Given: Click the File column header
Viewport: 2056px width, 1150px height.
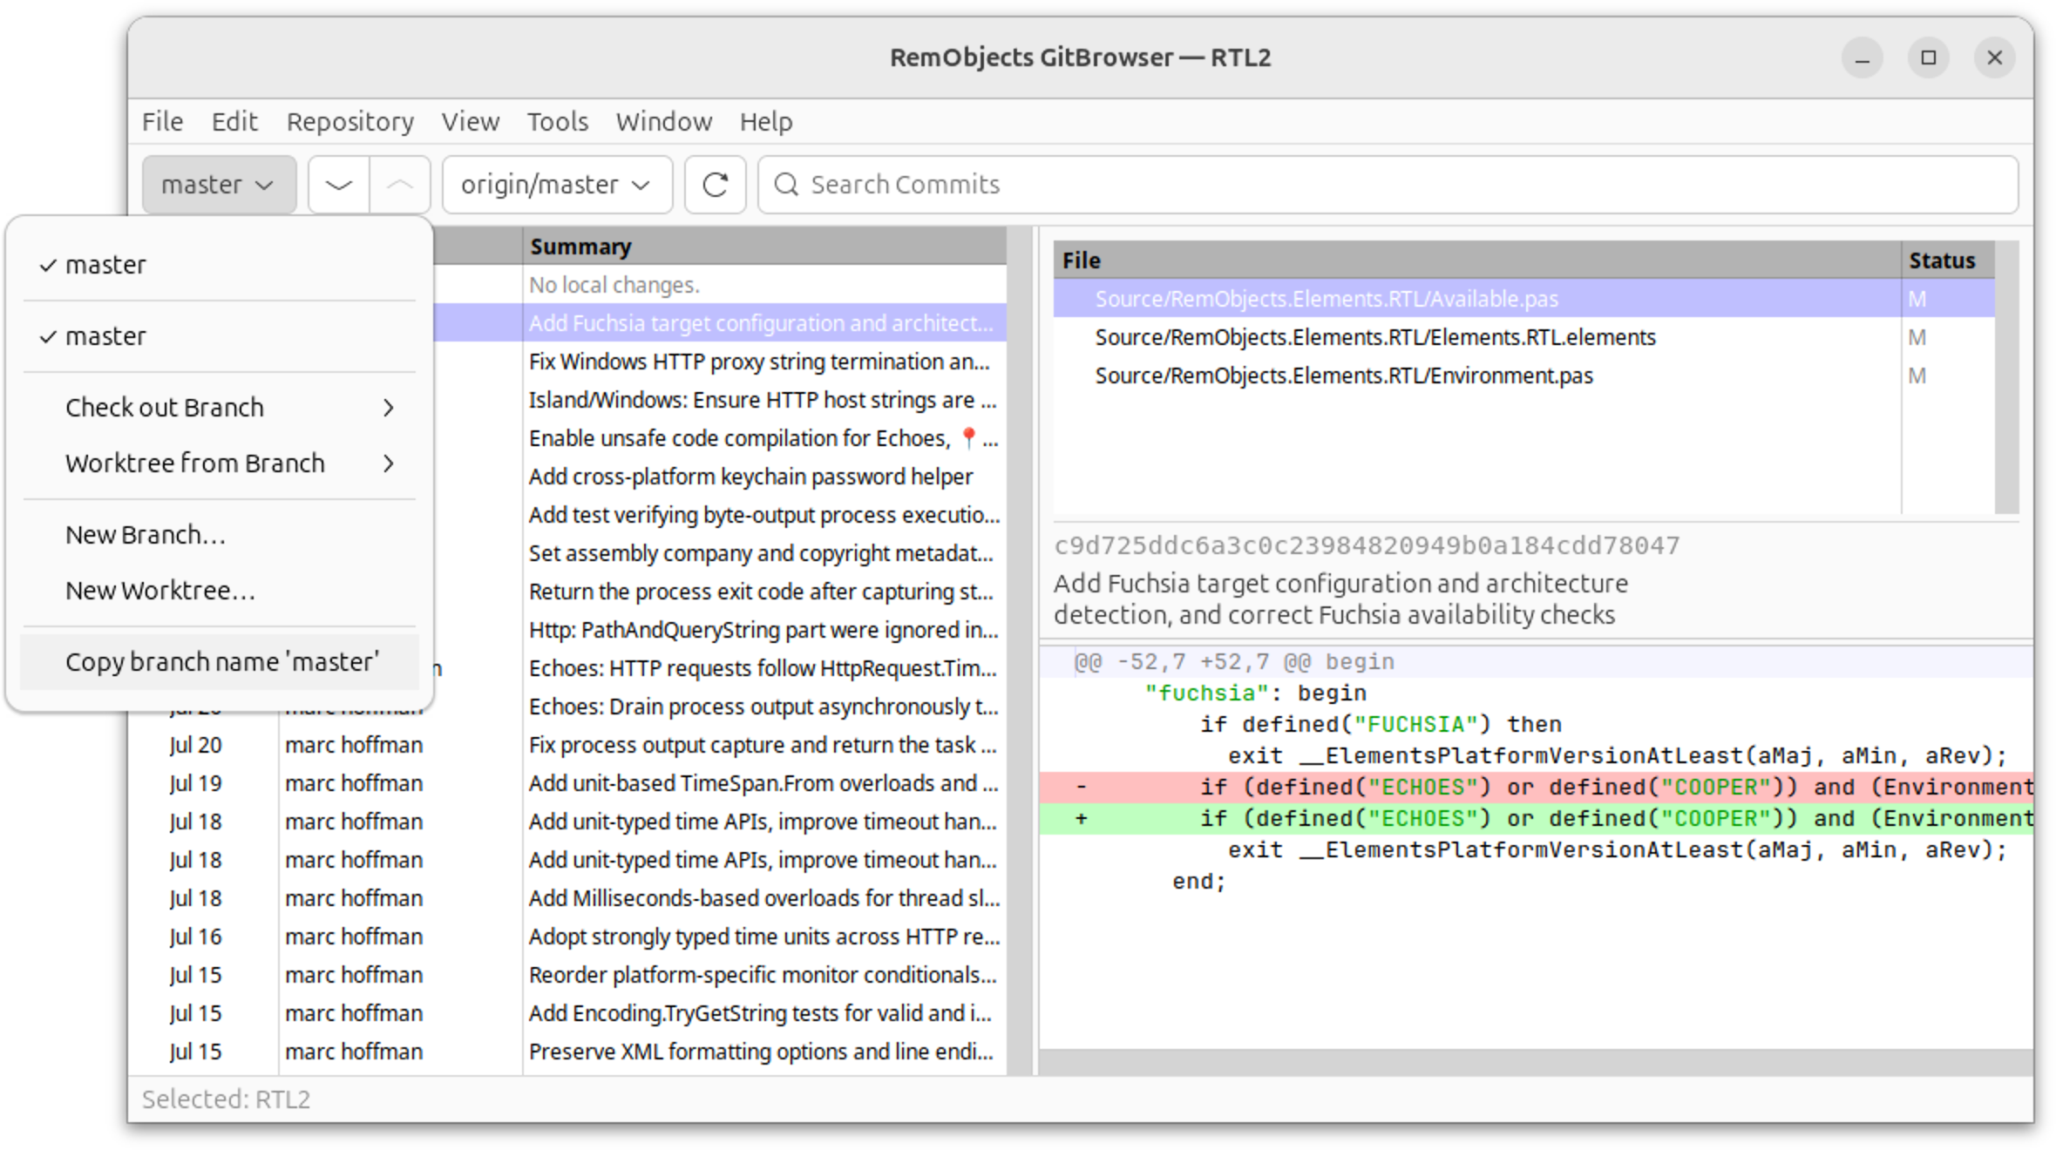Looking at the screenshot, I should point(1477,260).
